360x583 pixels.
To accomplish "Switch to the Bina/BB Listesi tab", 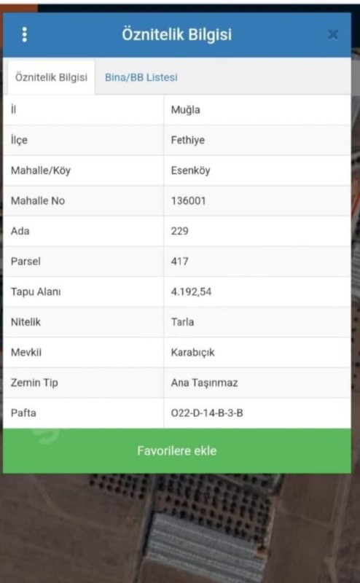I will pyautogui.click(x=141, y=77).
